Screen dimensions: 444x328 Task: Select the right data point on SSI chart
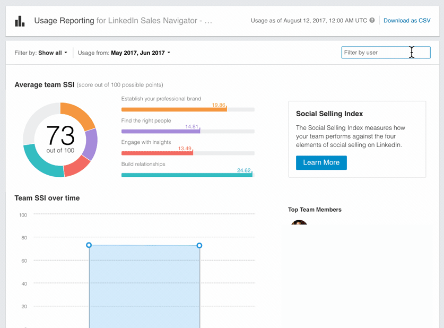[199, 246]
